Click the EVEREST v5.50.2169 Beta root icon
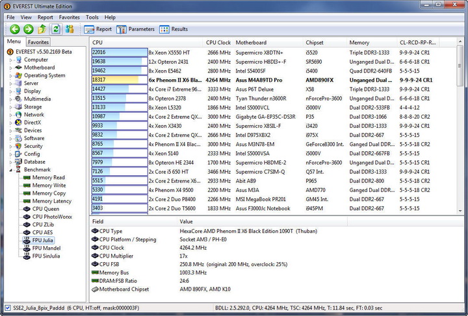This screenshot has width=468, height=316. point(10,52)
